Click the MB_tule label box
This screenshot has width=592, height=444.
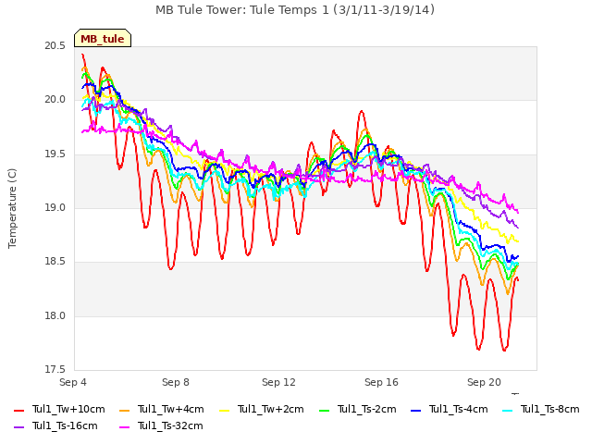[103, 38]
